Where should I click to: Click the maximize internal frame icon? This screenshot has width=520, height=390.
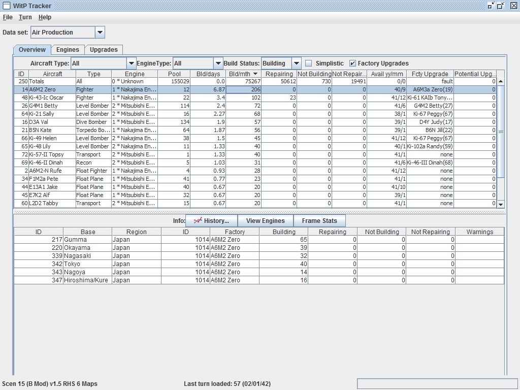tap(501, 5)
